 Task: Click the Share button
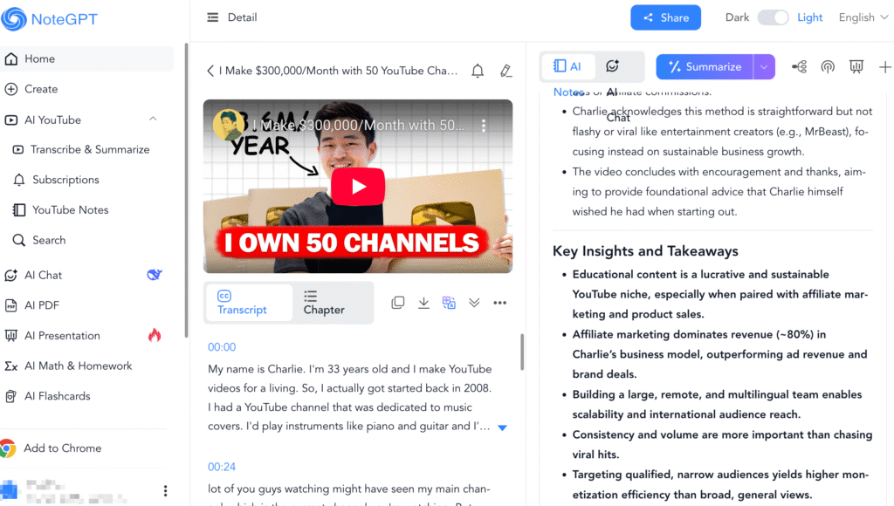(x=666, y=17)
